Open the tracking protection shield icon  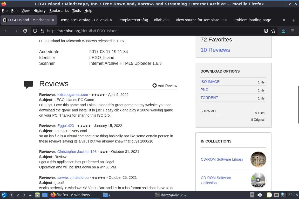point(35,31)
